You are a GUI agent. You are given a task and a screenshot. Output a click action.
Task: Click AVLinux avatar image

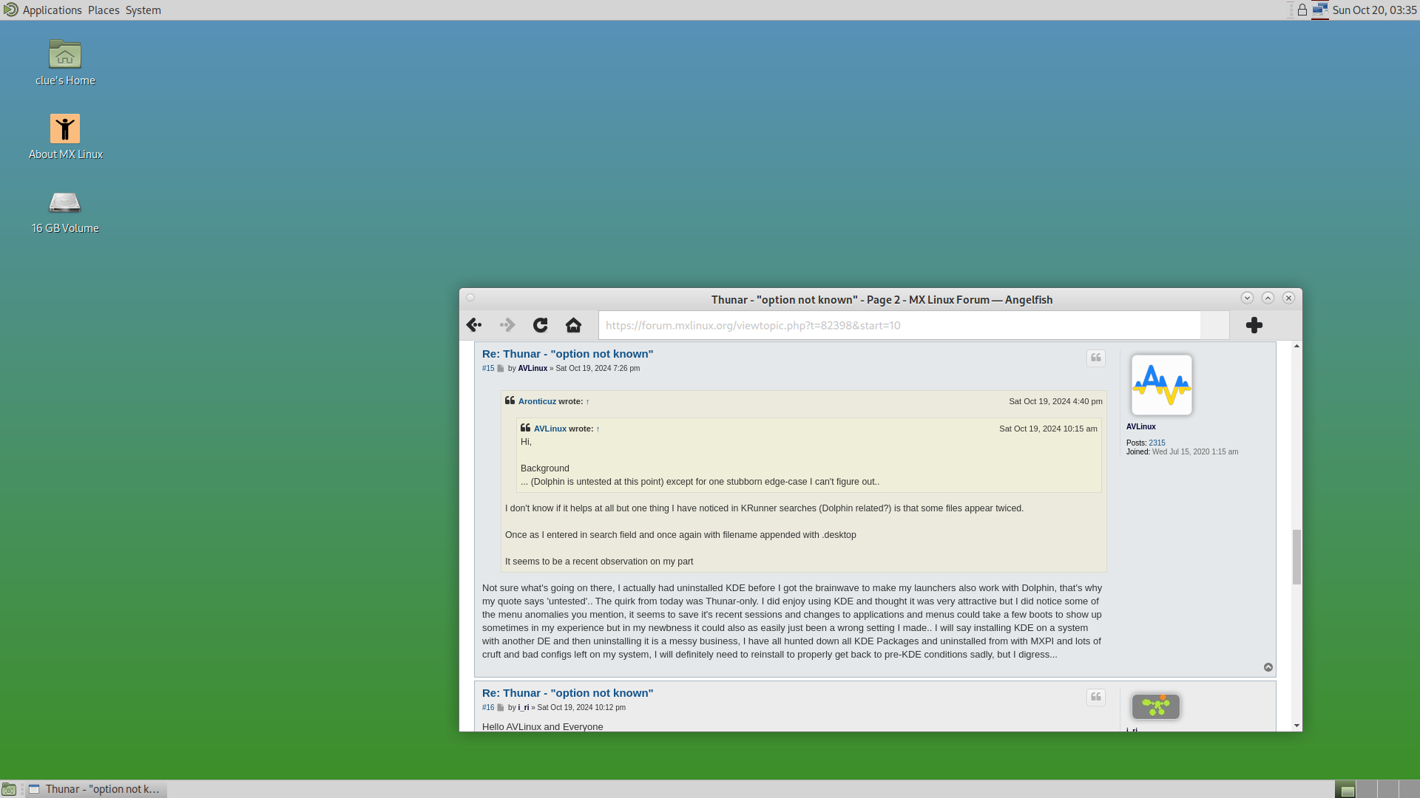(x=1161, y=385)
